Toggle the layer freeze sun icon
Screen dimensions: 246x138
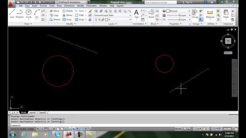(x=100, y=20)
